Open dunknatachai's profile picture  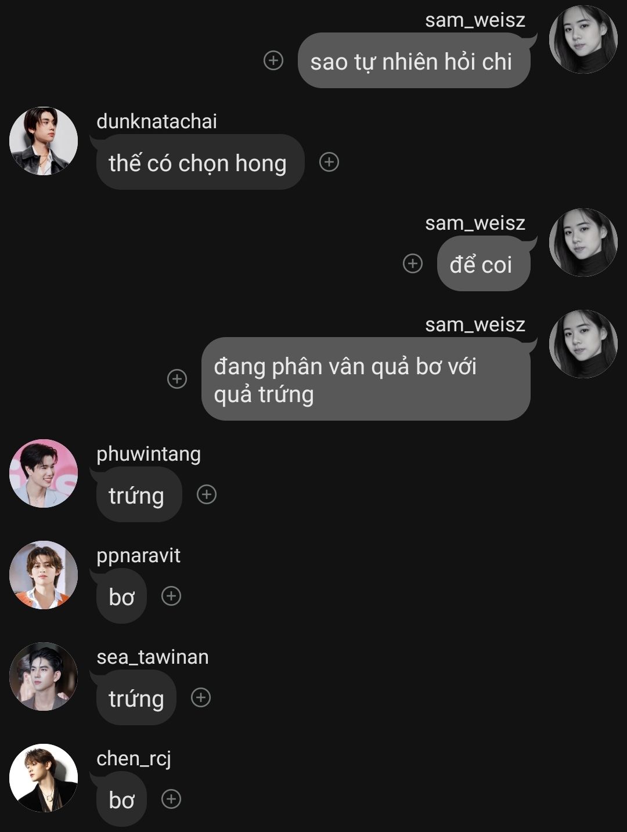(x=44, y=141)
